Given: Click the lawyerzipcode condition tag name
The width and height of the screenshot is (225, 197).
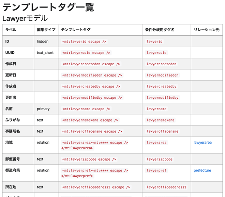Looking at the screenshot, I should click(159, 159).
